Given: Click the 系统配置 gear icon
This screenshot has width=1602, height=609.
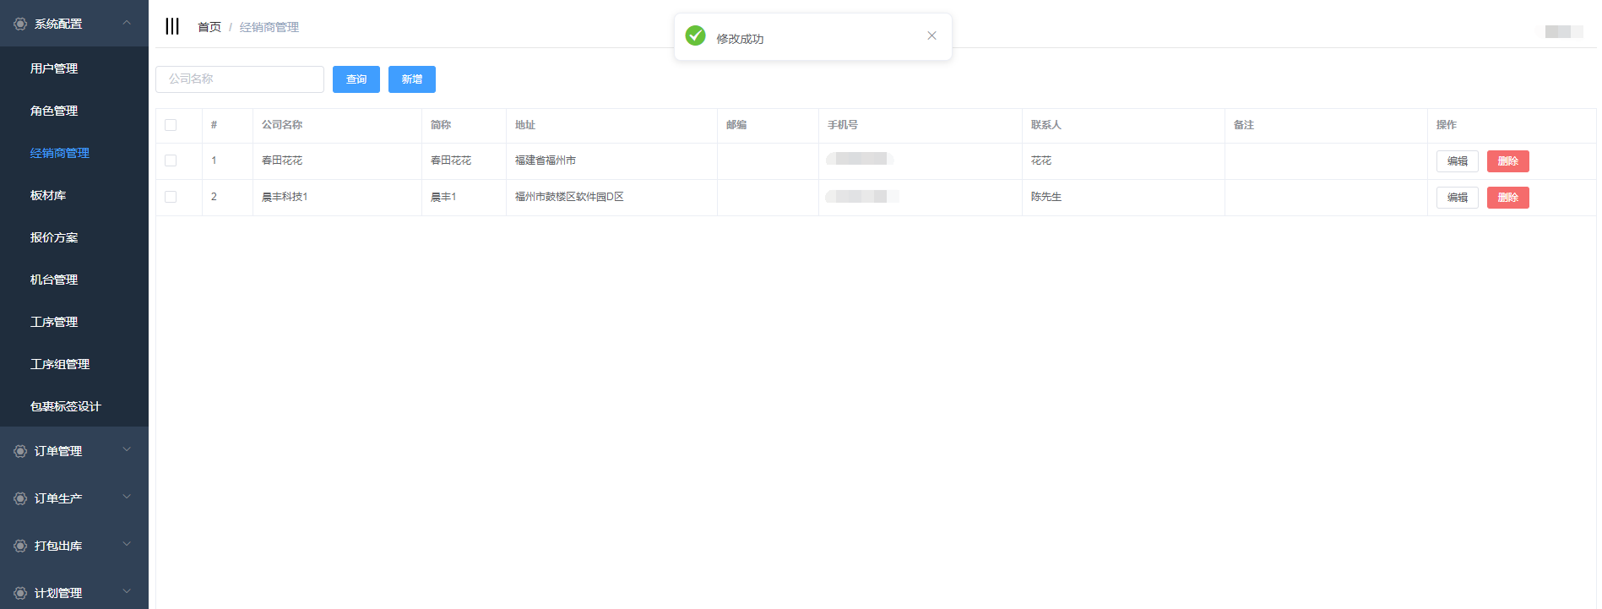Looking at the screenshot, I should 20,24.
